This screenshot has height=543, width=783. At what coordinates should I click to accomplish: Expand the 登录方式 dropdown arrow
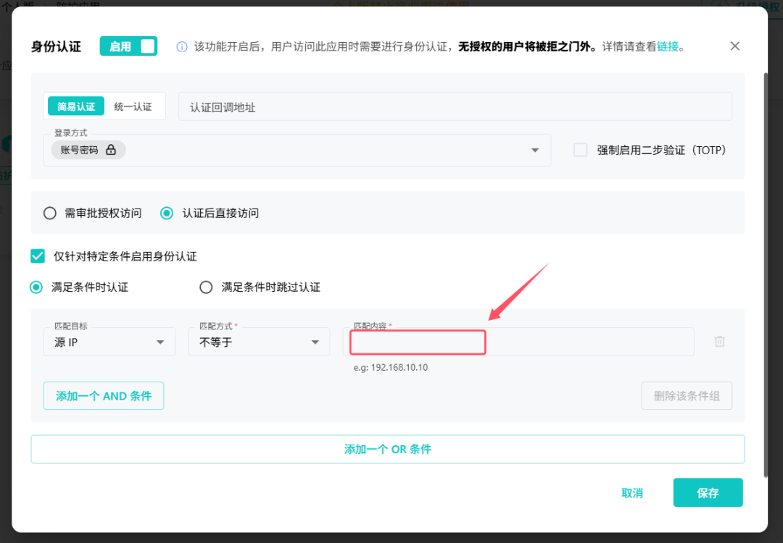tap(535, 150)
